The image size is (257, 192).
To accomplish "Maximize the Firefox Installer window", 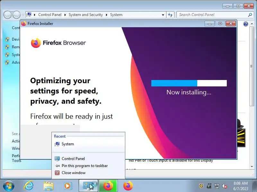I will [x=220, y=24].
